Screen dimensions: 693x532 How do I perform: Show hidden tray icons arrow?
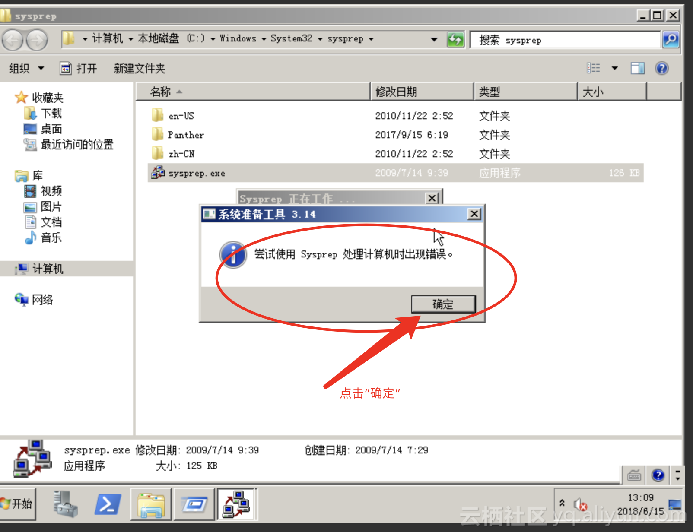click(x=562, y=503)
